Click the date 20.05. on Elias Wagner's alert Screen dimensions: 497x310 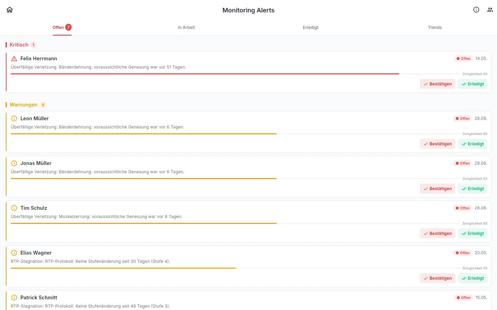click(481, 253)
